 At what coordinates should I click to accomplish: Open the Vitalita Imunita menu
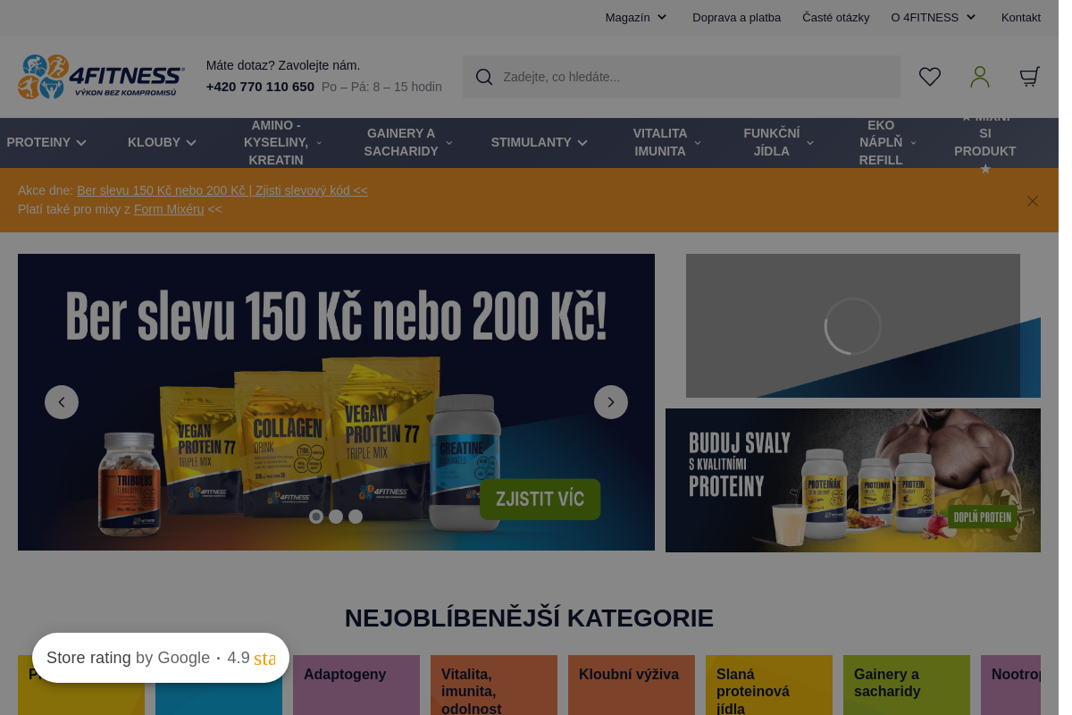[666, 142]
